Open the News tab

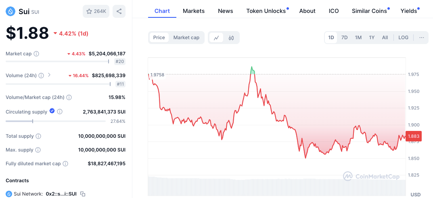tap(225, 11)
